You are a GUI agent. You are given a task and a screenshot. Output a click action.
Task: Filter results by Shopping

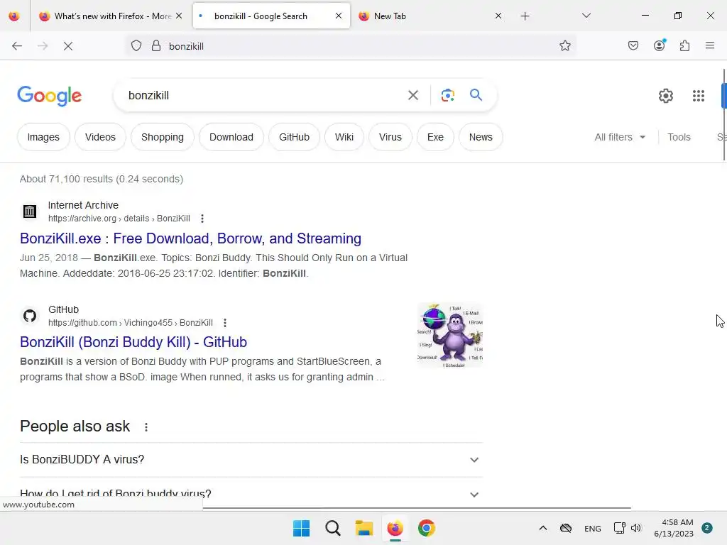tap(163, 137)
